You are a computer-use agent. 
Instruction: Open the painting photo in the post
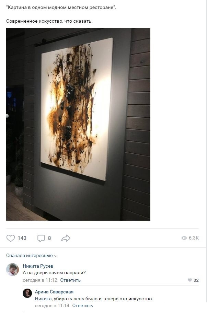pos(78,124)
